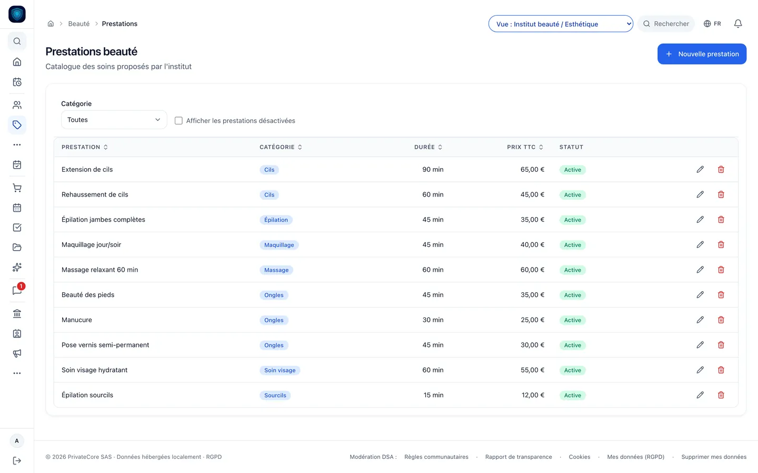This screenshot has height=473, width=758.
Task: Click the breadcrumb home icon
Action: pyautogui.click(x=51, y=24)
